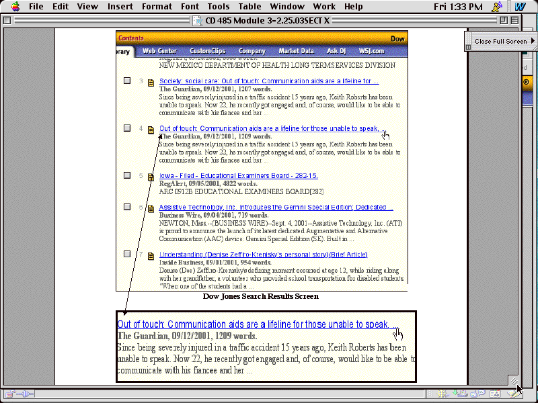Click 'Business Wire, 09/04/2001, 719 words.' text
538x403 pixels.
[x=214, y=215]
